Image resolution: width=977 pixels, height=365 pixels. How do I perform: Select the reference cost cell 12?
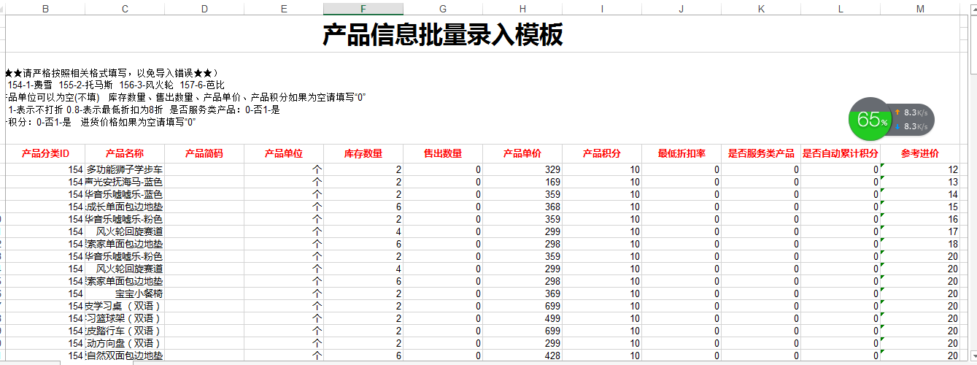click(920, 169)
